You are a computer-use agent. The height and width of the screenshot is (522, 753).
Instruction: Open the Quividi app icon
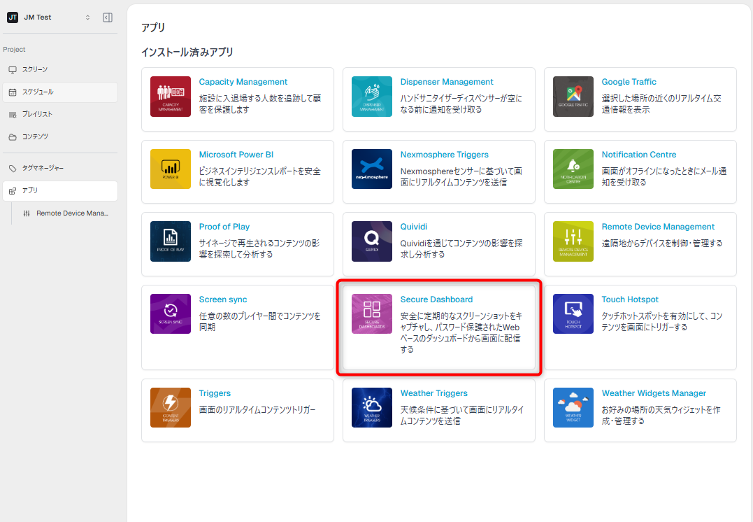[x=372, y=241]
